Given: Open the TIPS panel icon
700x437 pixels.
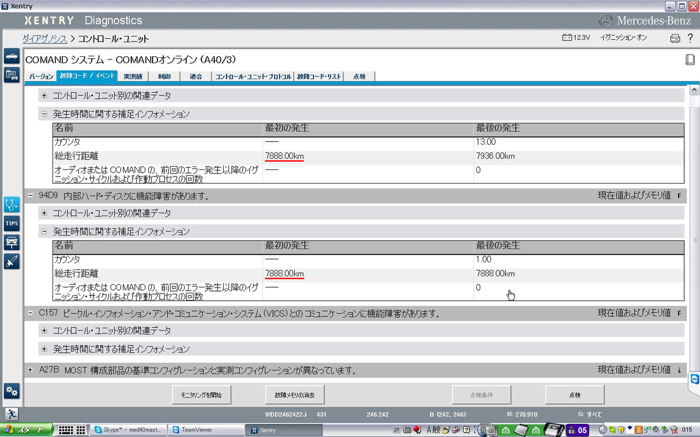Looking at the screenshot, I should click(x=11, y=223).
